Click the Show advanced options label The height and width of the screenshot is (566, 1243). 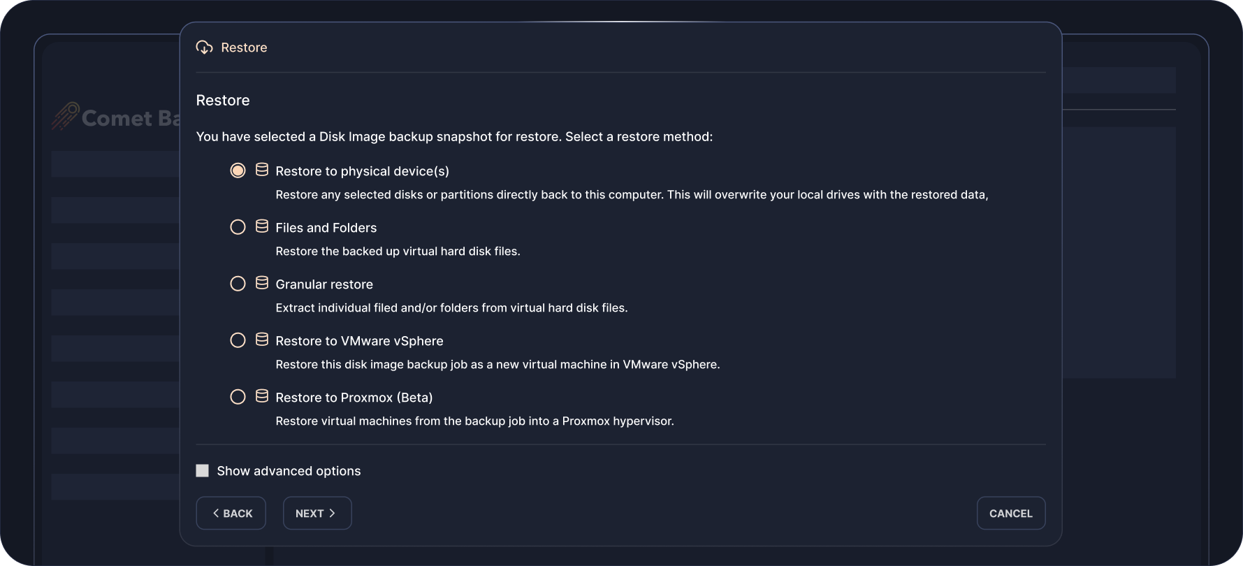tap(289, 471)
